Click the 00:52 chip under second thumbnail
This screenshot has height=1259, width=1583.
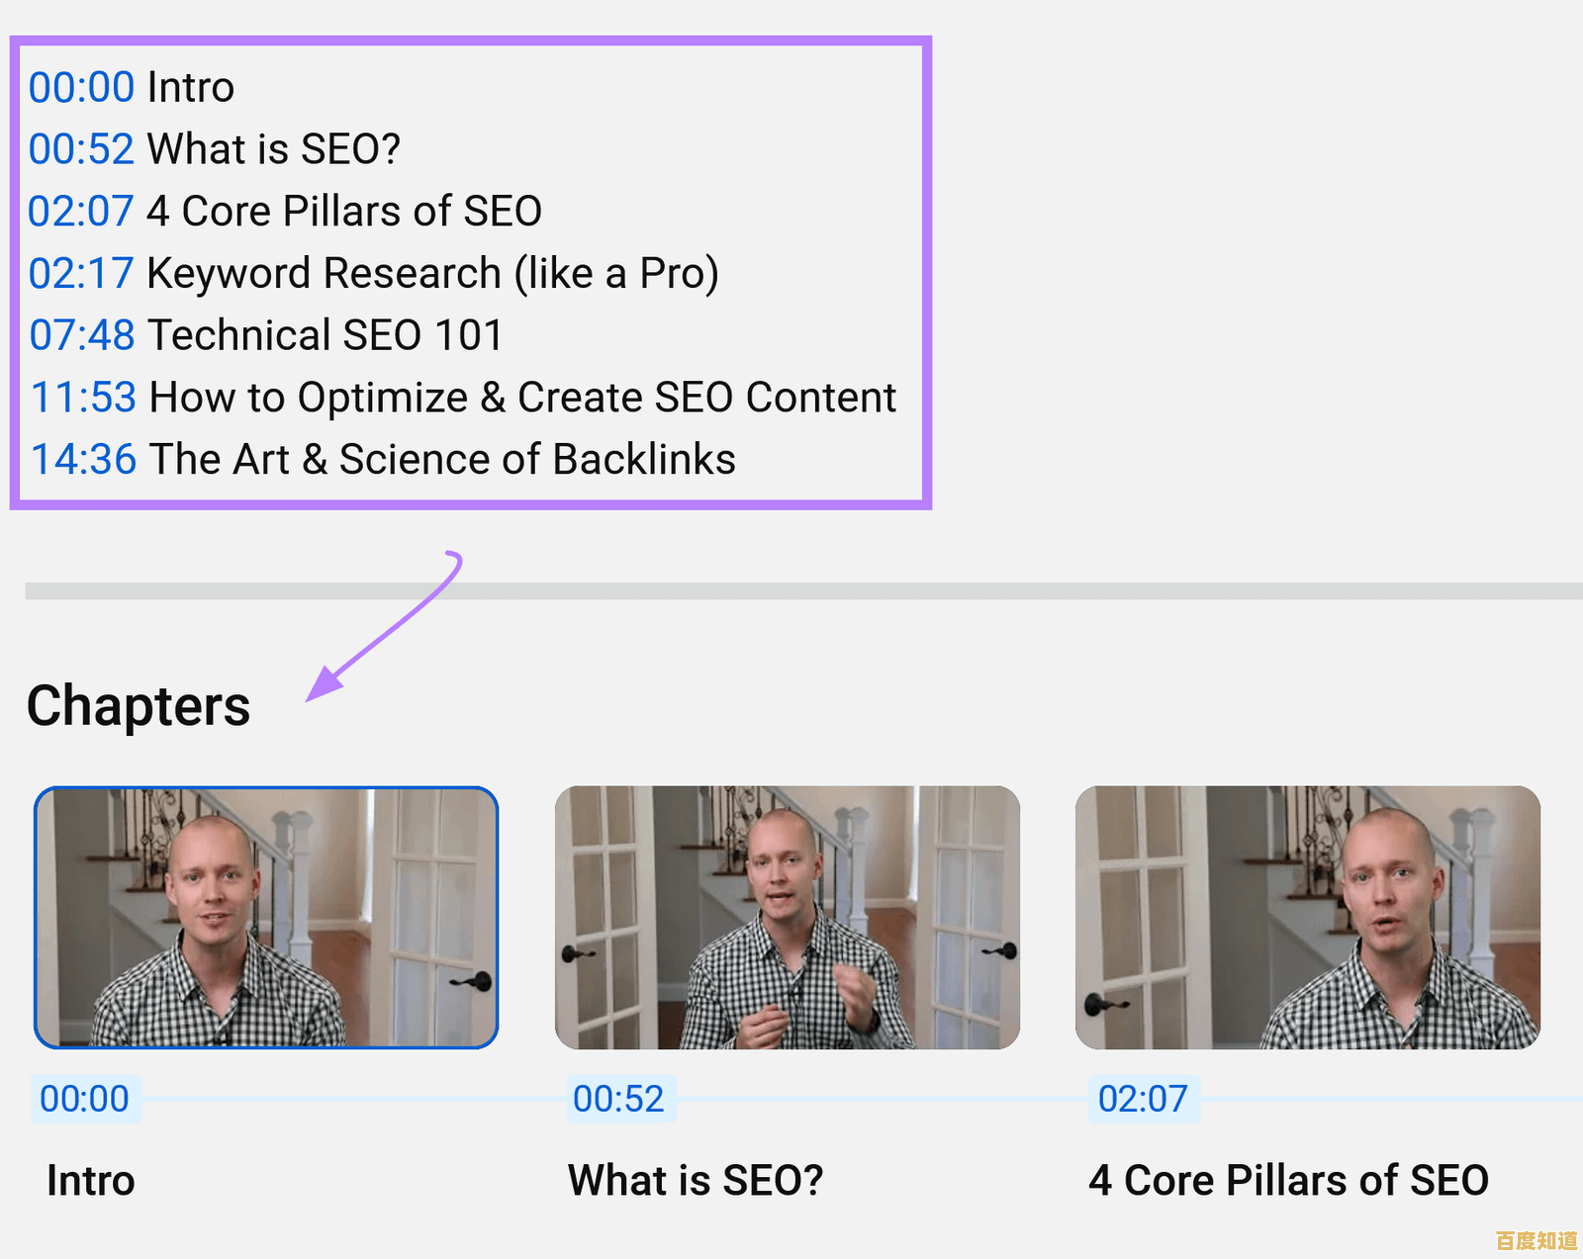[620, 1098]
